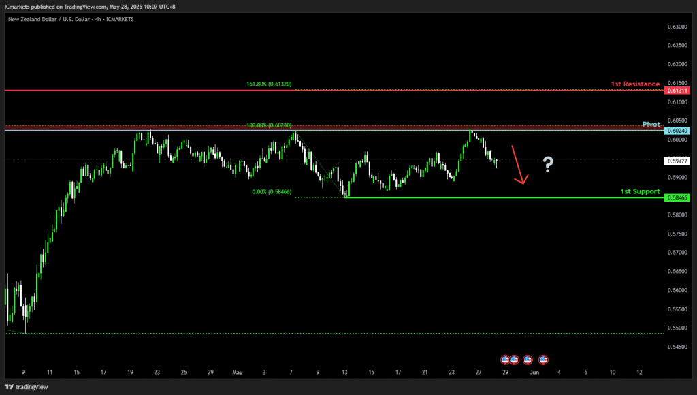Click the '4h' timeframe text in chart title
The image size is (697, 395).
click(98, 20)
